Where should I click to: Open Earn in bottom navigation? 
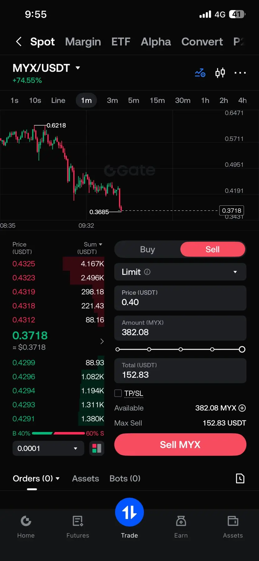[181, 527]
